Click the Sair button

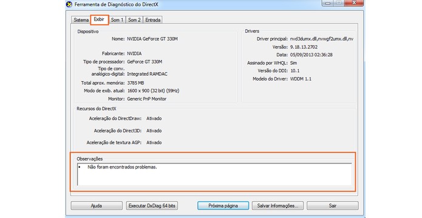point(333,206)
